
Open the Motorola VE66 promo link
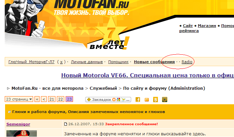[147, 75]
